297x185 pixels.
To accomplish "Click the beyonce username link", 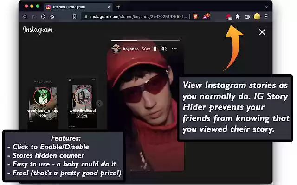I will click(x=131, y=49).
